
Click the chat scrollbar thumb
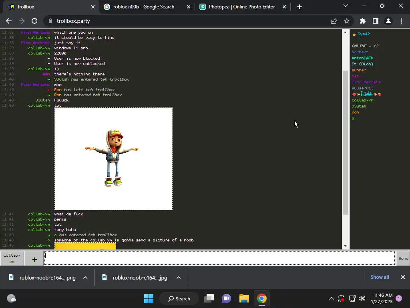pos(345,143)
